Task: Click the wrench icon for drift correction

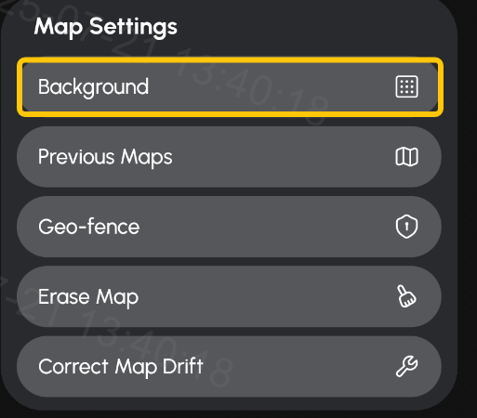Action: click(406, 366)
